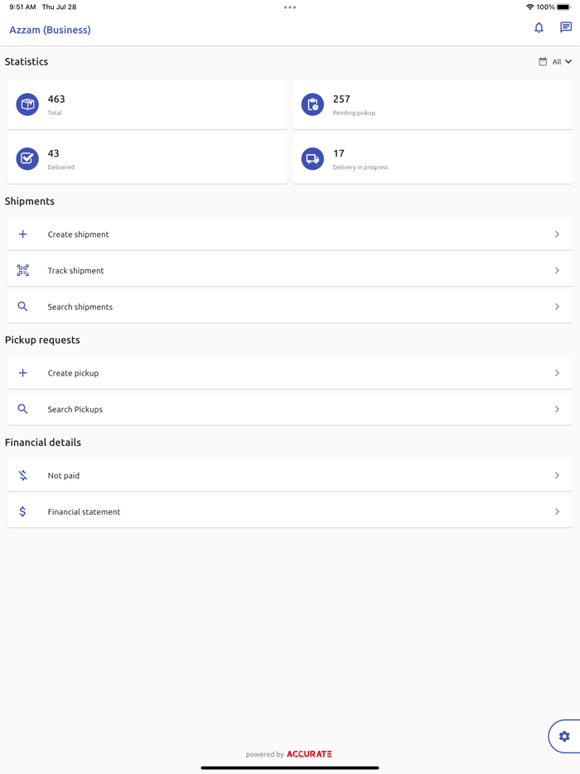This screenshot has width=580, height=774.
Task: Tap the Pending pickup clipboard icon
Action: (312, 104)
